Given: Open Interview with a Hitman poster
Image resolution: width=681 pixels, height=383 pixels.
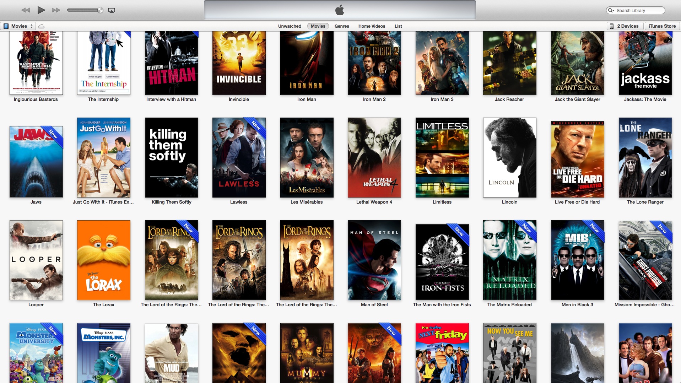Looking at the screenshot, I should point(172,63).
